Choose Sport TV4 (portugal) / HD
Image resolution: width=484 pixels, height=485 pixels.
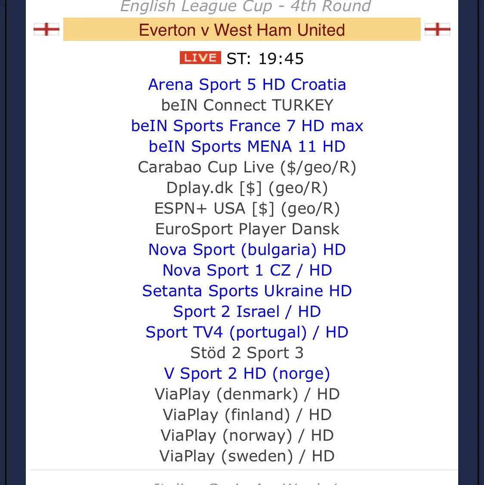click(247, 332)
